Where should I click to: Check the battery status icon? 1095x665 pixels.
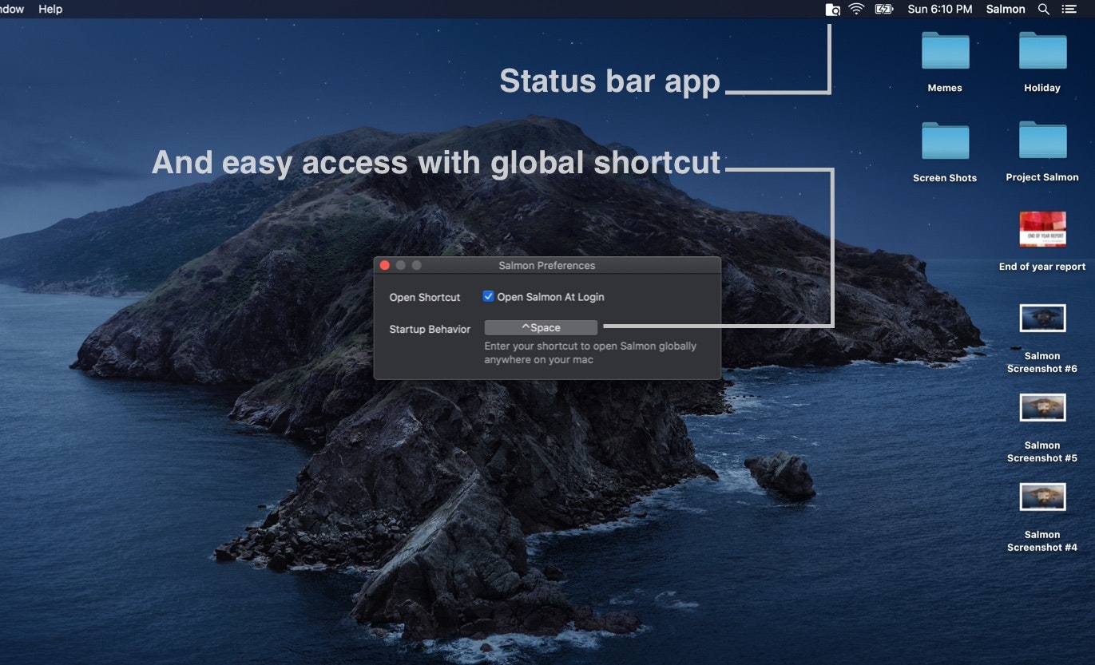[884, 10]
